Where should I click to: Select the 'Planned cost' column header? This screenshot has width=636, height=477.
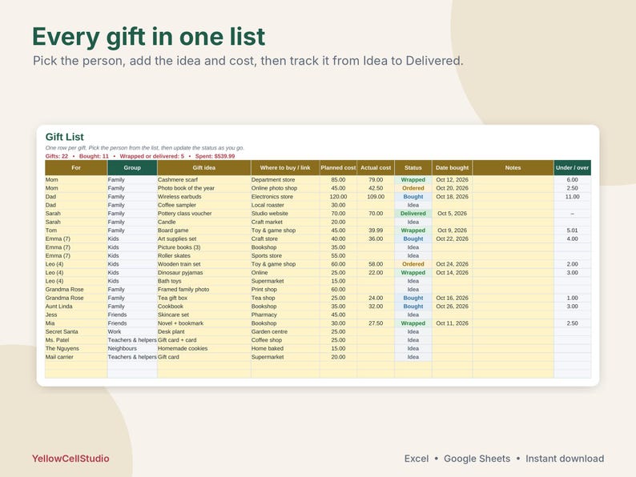(x=338, y=168)
